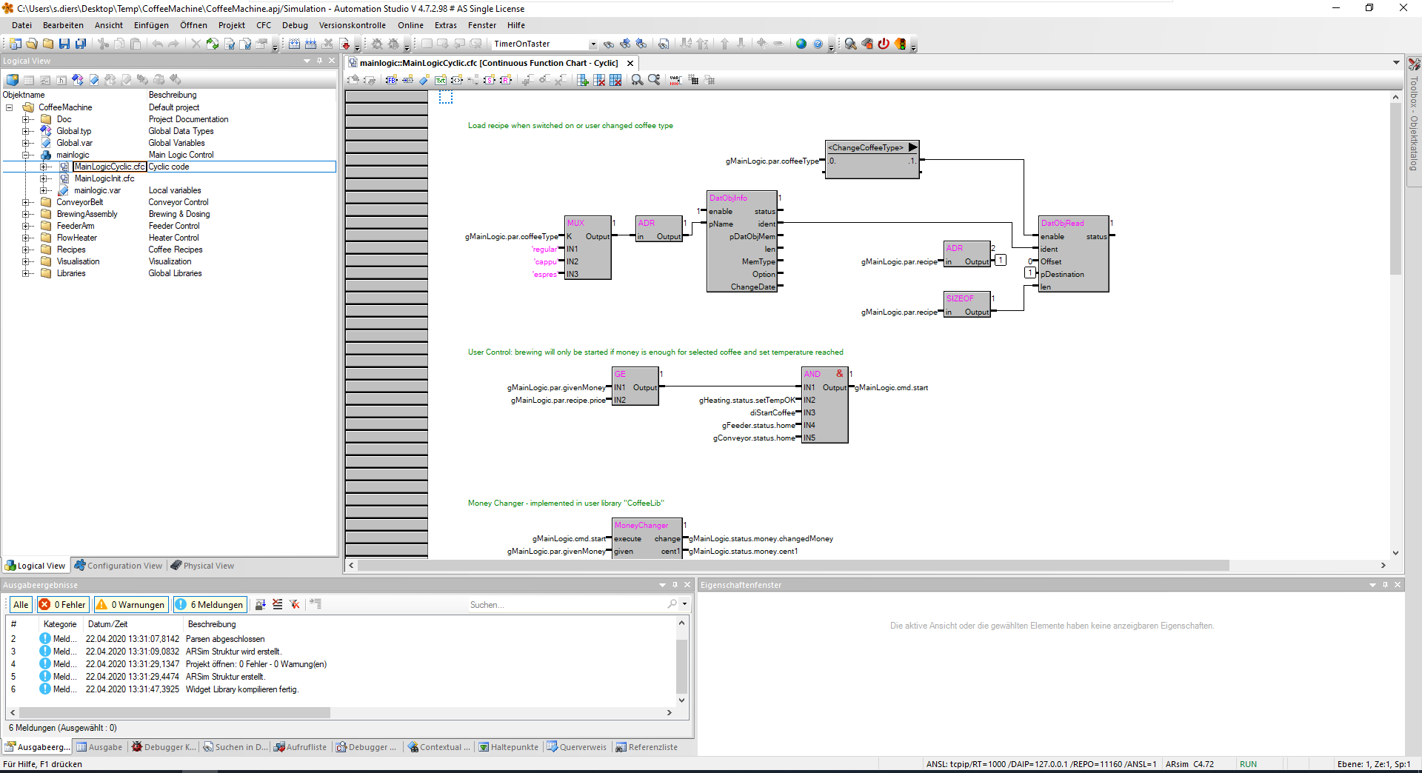Toggle the 6 Meldungen message filter
The image size is (1422, 773).
tap(210, 605)
